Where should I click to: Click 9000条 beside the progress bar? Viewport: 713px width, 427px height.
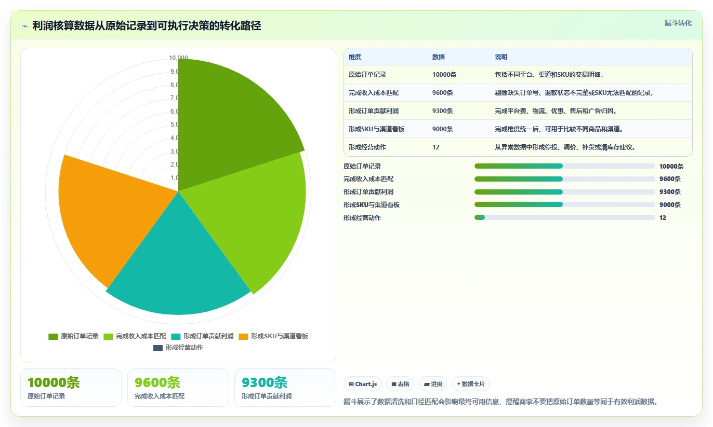point(670,205)
